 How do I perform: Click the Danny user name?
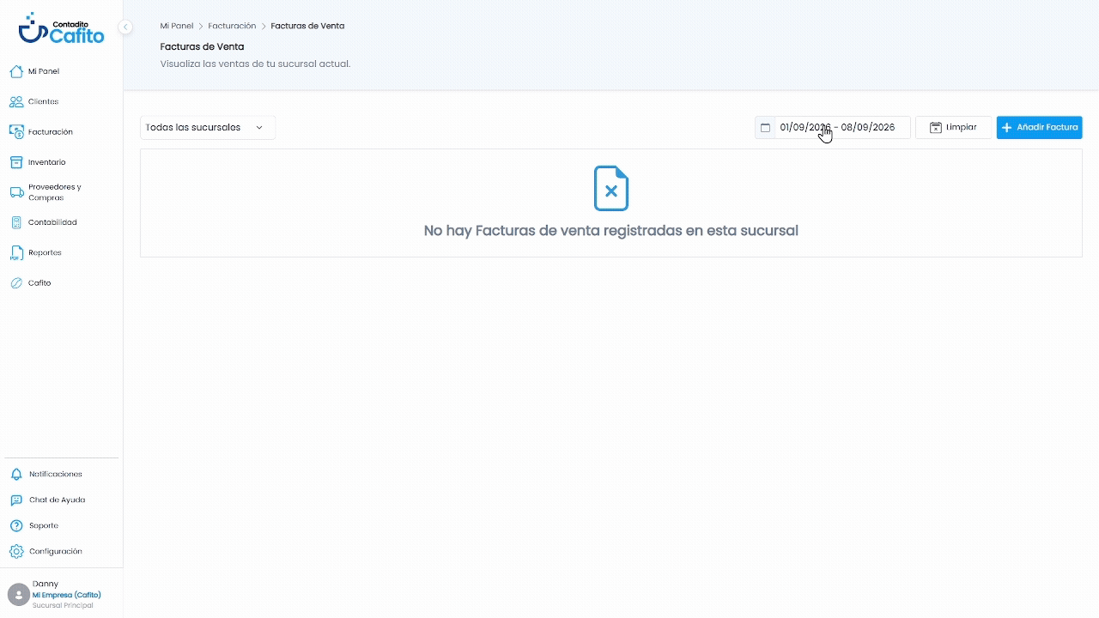(46, 585)
